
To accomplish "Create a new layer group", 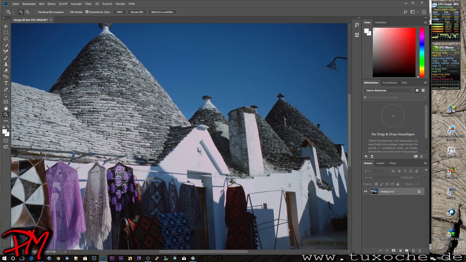I will point(407,251).
